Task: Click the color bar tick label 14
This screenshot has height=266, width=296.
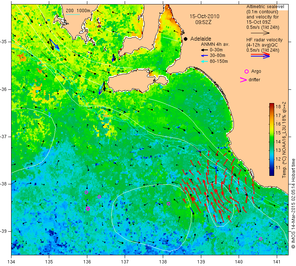Action: (278, 141)
